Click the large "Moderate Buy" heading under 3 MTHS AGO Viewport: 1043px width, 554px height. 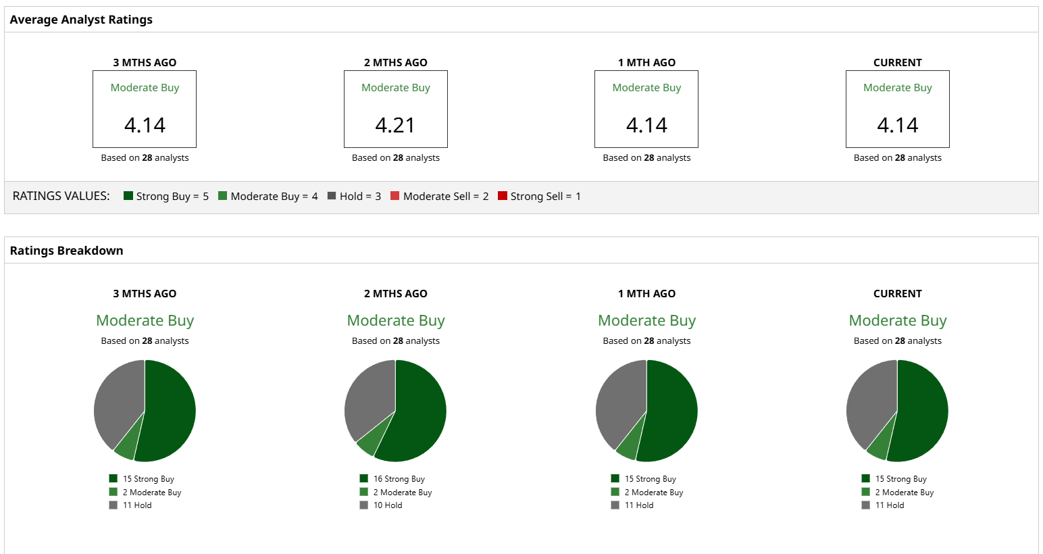pos(145,320)
